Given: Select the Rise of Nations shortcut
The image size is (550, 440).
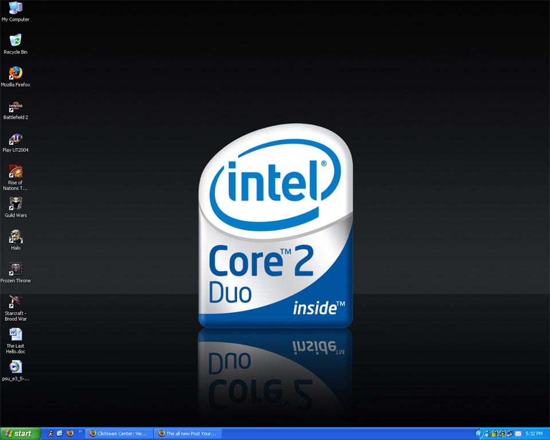Looking at the screenshot, I should (15, 178).
